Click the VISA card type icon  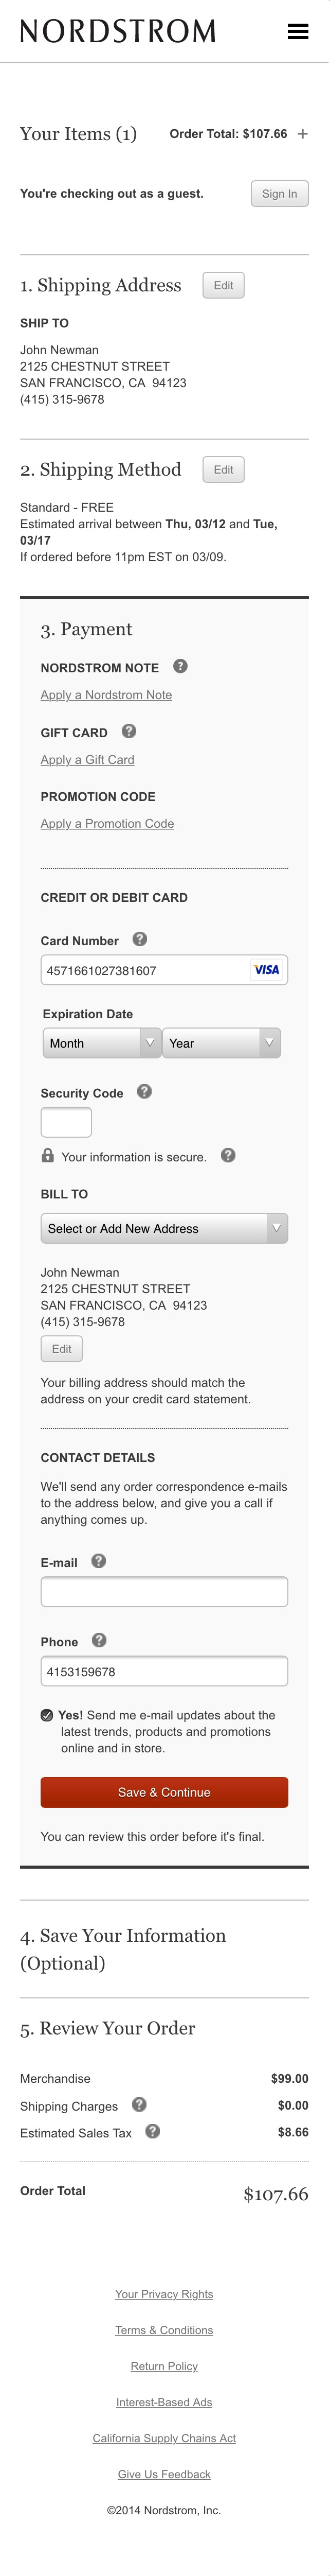click(266, 969)
